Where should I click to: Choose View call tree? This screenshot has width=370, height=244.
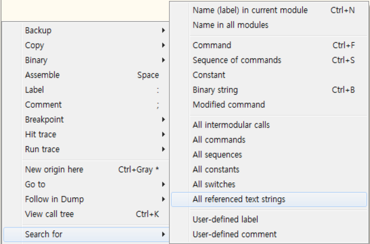click(x=86, y=214)
